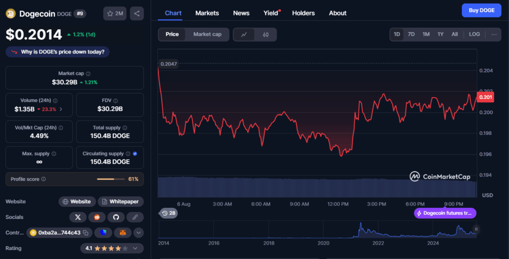This screenshot has height=259, width=509.
Task: Click the Dogecoin logo icon
Action: click(11, 13)
